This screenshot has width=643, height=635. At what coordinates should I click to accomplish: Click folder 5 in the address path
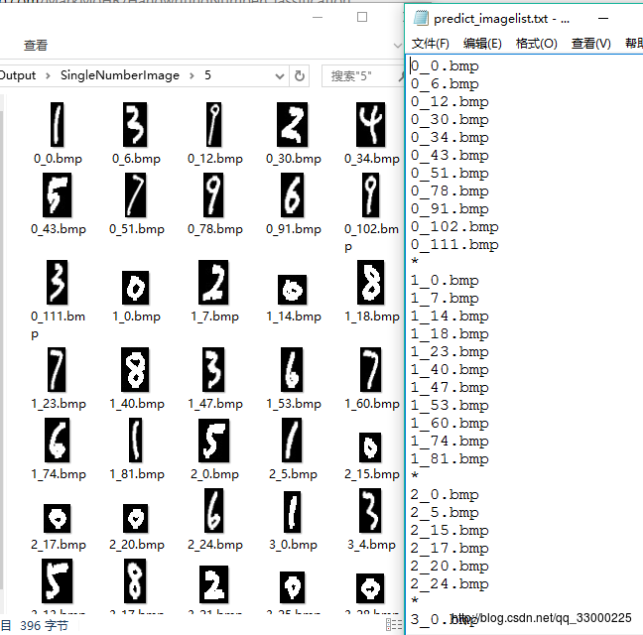tap(208, 75)
